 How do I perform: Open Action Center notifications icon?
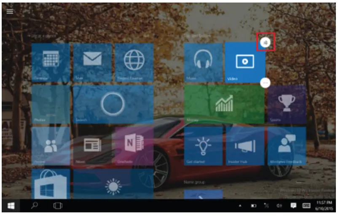(293, 206)
